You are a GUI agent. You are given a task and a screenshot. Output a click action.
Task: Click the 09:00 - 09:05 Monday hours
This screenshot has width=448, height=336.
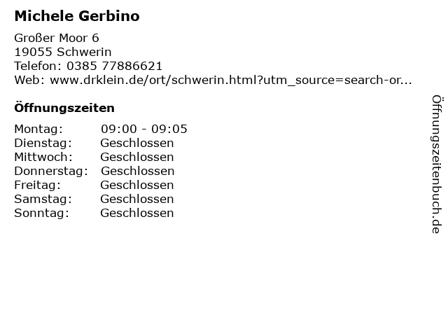(144, 129)
